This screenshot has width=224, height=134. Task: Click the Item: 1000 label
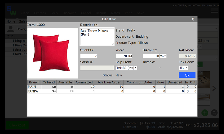36,25
